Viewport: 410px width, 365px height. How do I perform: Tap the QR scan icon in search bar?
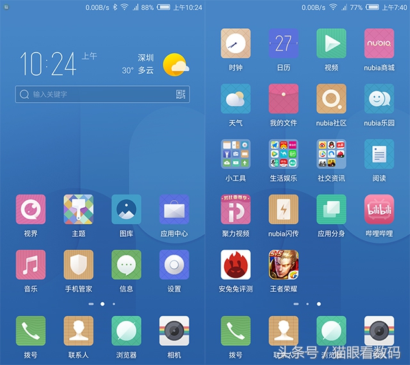click(181, 94)
